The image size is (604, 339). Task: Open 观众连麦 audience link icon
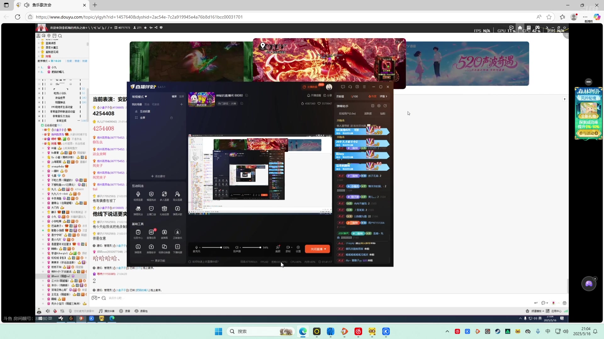(177, 194)
